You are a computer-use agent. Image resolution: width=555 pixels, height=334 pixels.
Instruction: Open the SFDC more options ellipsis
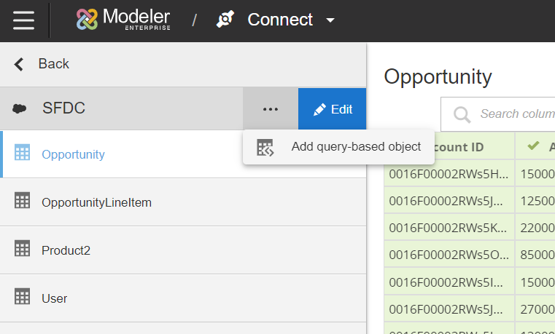(271, 109)
